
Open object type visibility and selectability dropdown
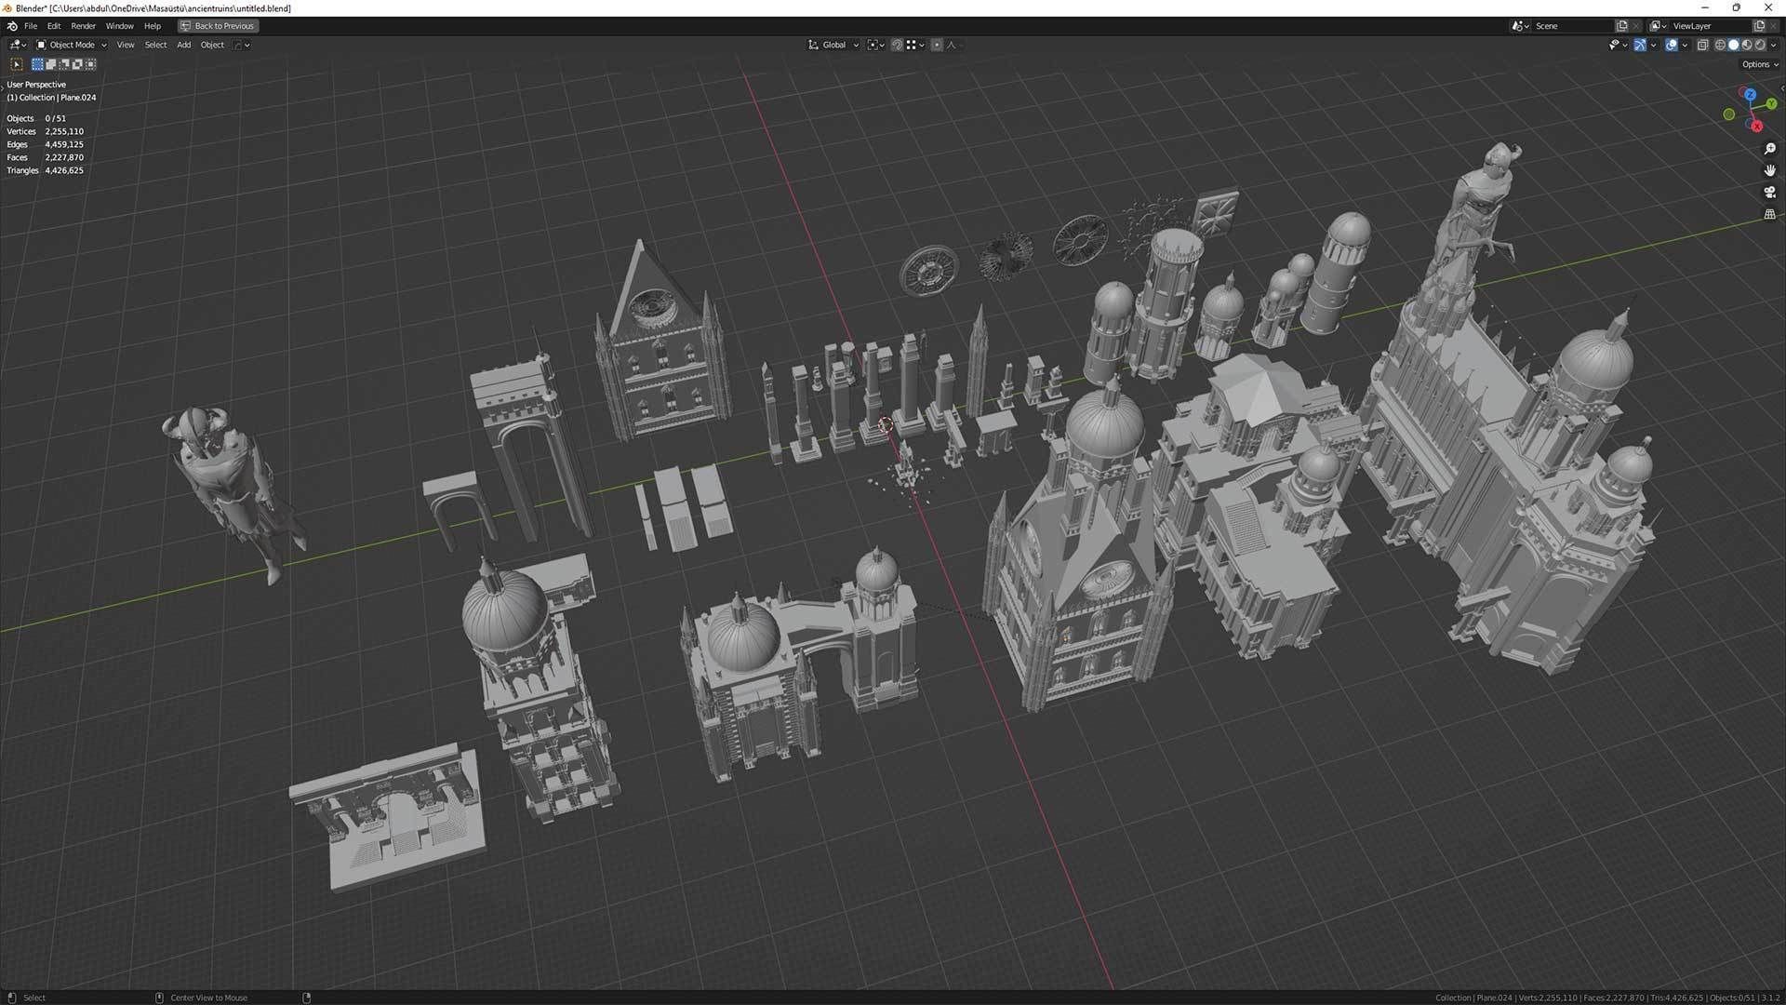point(1618,45)
